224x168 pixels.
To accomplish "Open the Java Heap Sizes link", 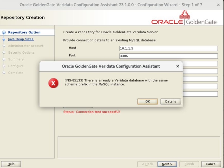I will (21, 39).
